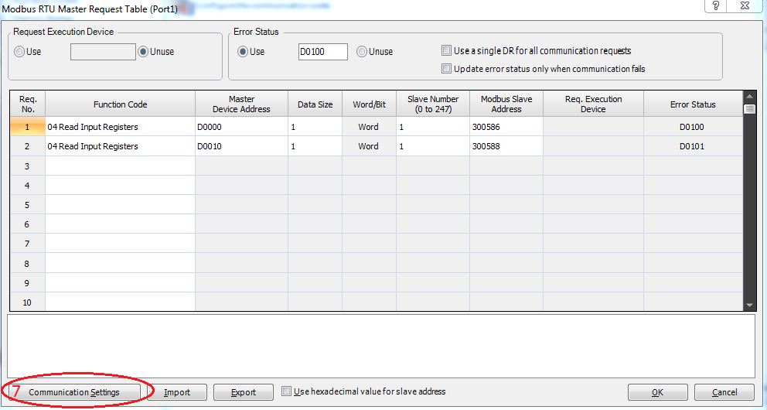The height and width of the screenshot is (410, 767).
Task: Select Use radio for Request Execution Device
Action: click(19, 51)
